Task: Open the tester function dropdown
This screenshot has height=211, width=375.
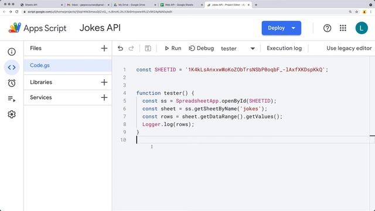Action: [x=238, y=49]
